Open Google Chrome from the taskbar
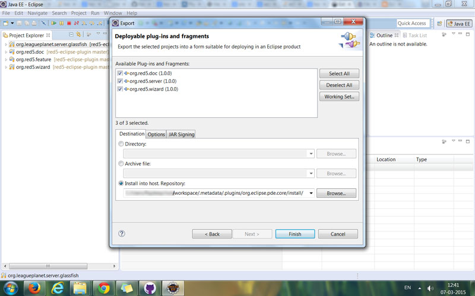Viewport: 475px width, 296px height. 103,288
